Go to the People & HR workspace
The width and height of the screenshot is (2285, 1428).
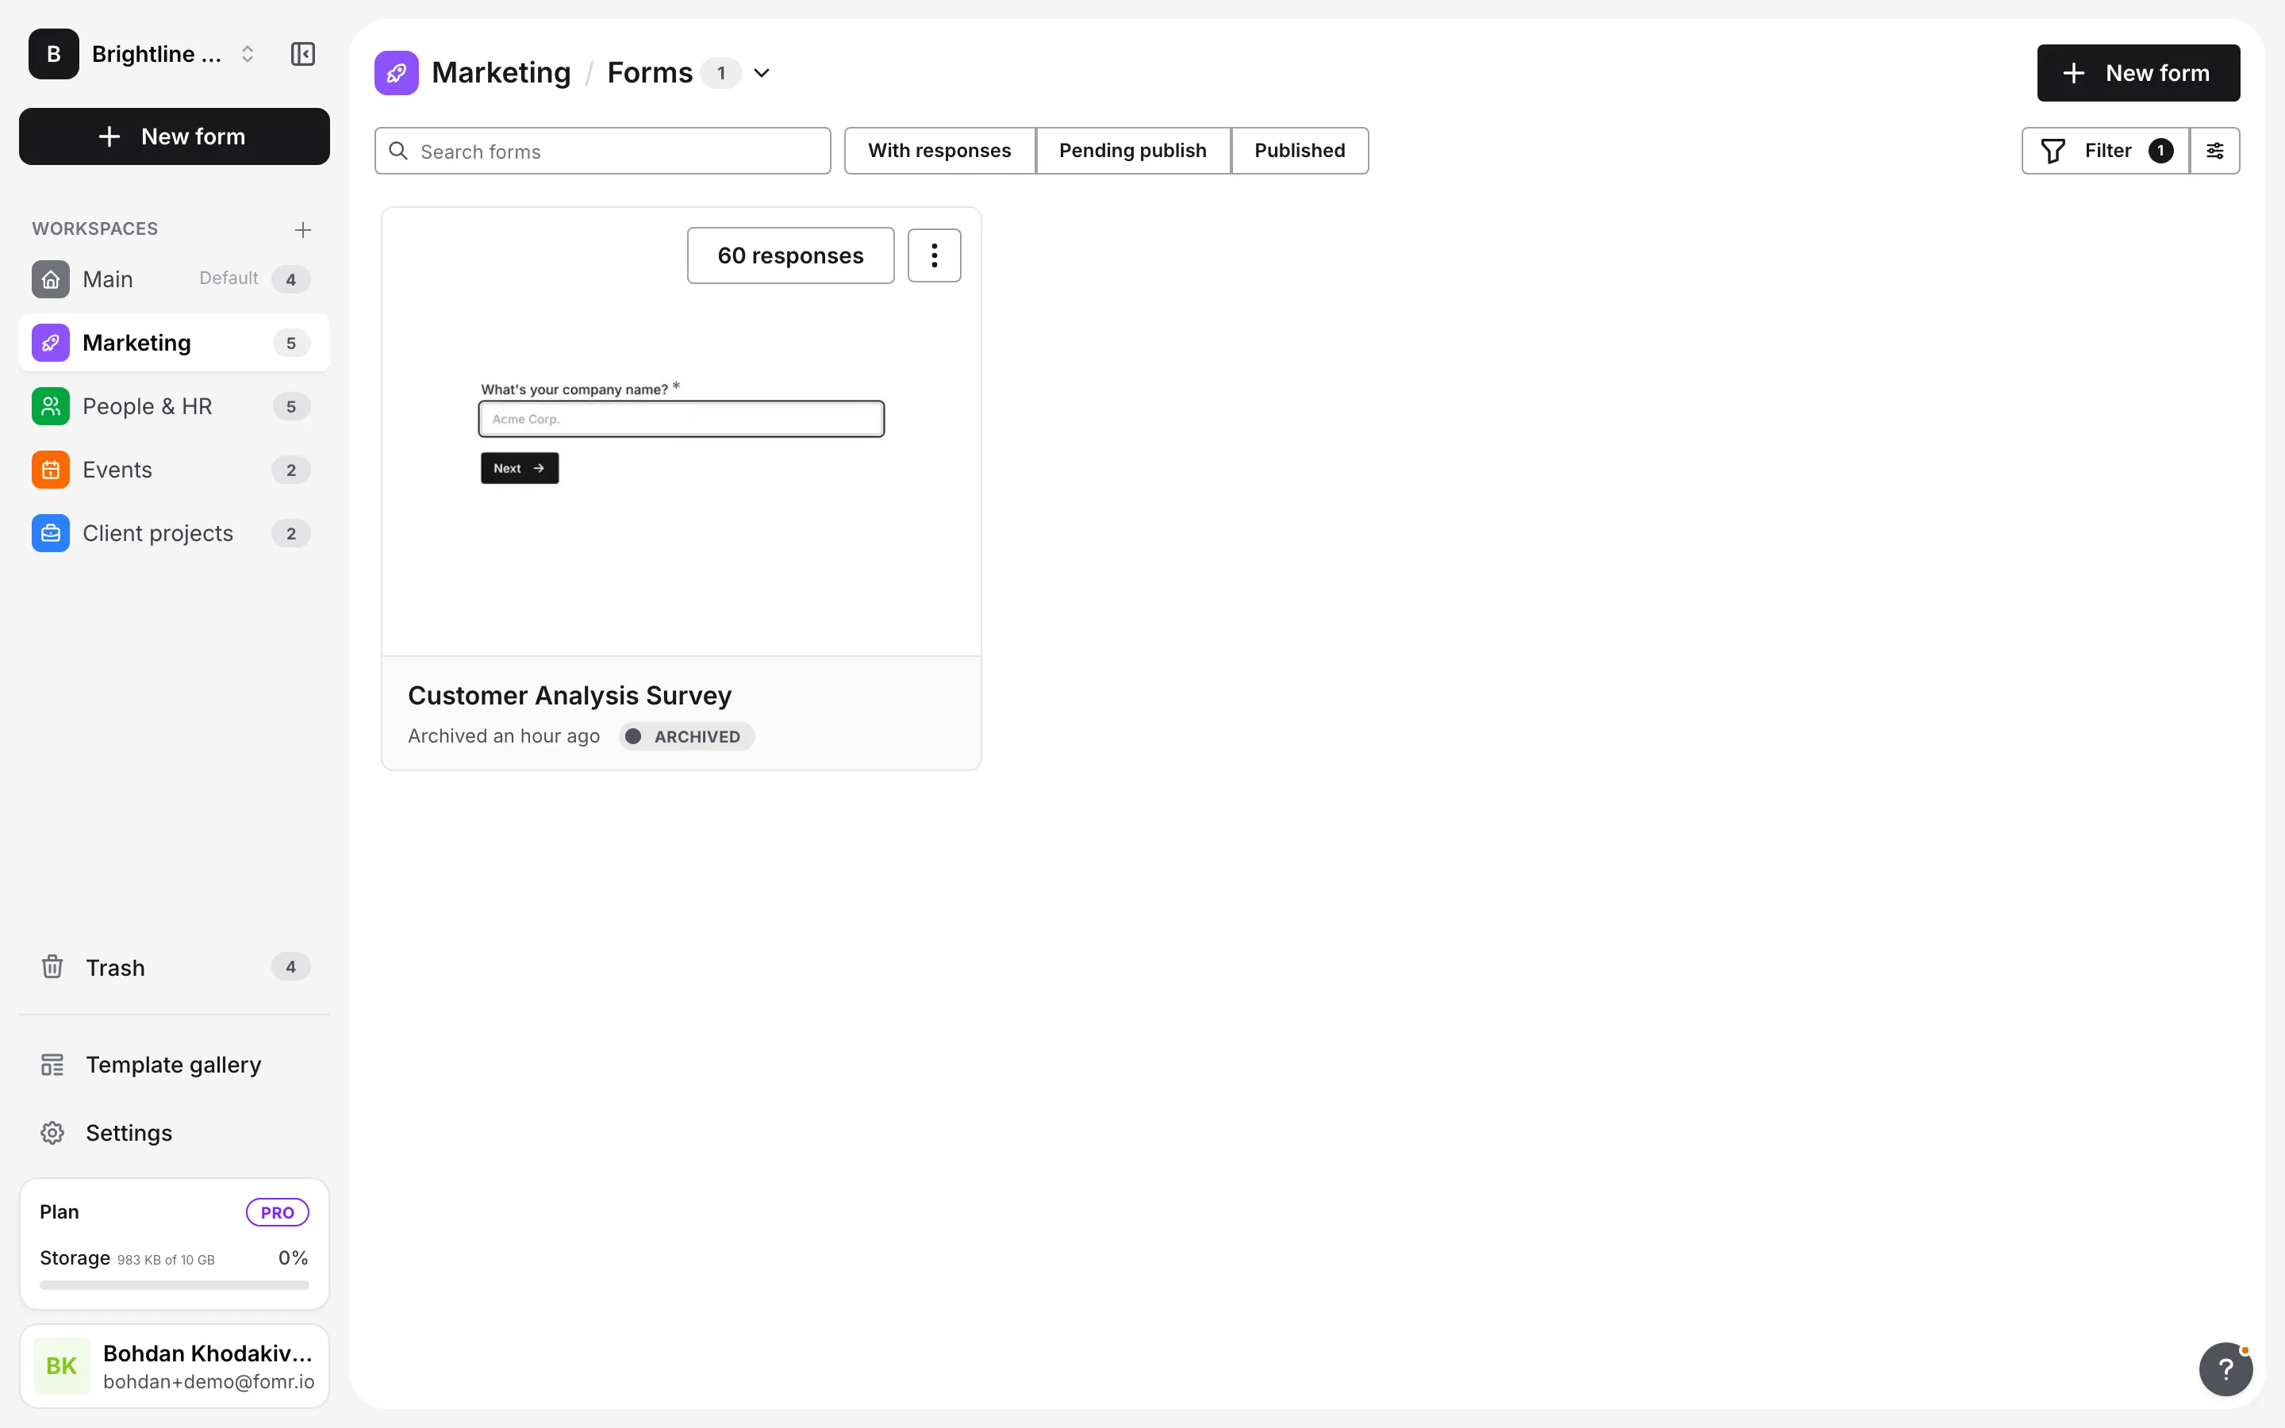[174, 406]
